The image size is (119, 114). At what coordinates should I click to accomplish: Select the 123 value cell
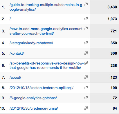click(114, 77)
